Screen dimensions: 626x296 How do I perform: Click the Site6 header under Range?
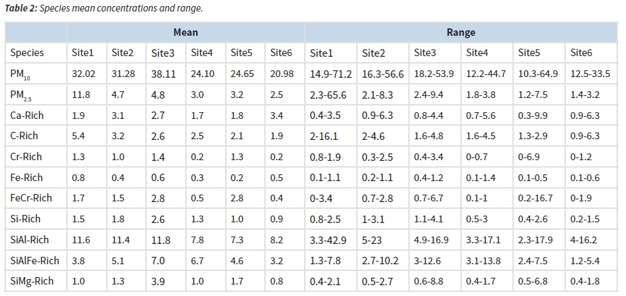(581, 53)
